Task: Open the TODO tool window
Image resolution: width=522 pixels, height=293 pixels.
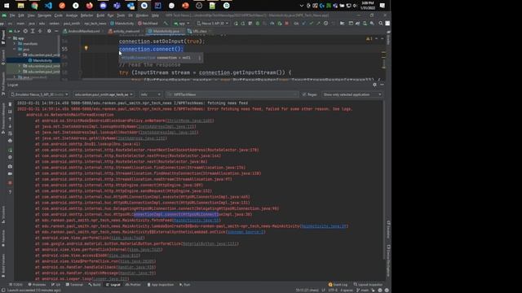Action: tap(16, 285)
